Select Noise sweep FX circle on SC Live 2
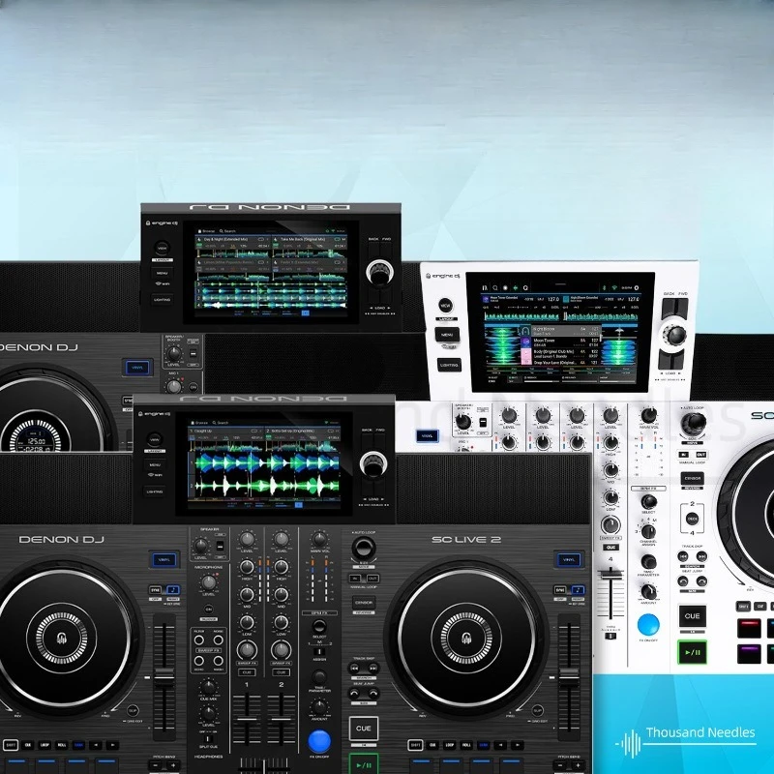 click(218, 640)
